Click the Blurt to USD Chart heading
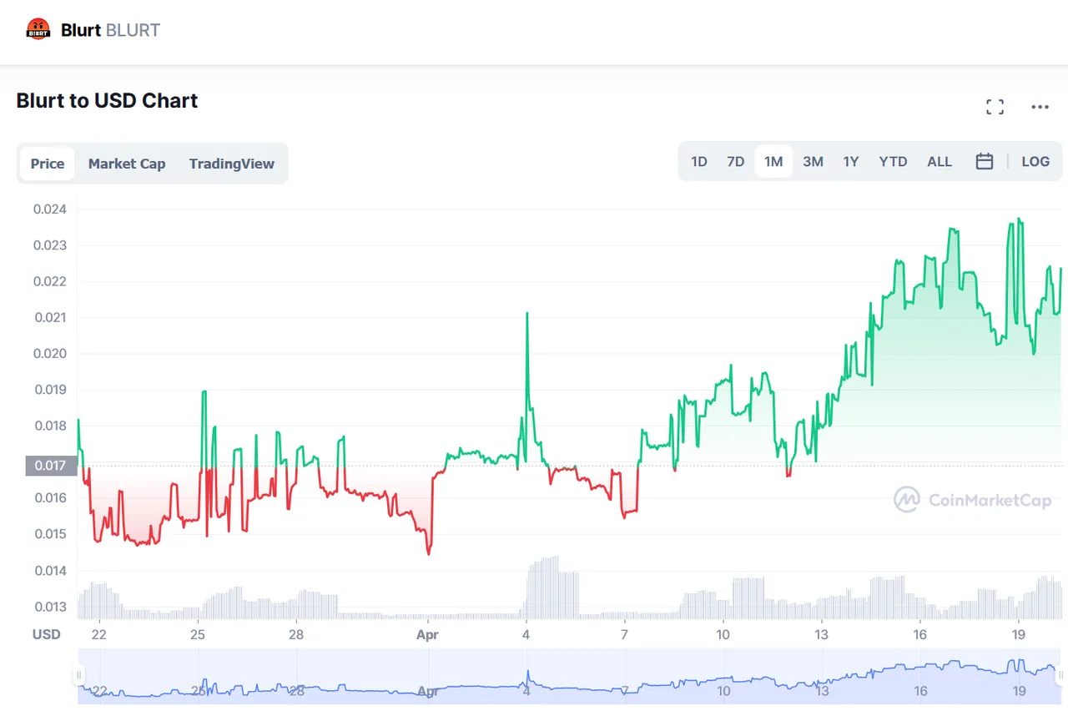 107,101
